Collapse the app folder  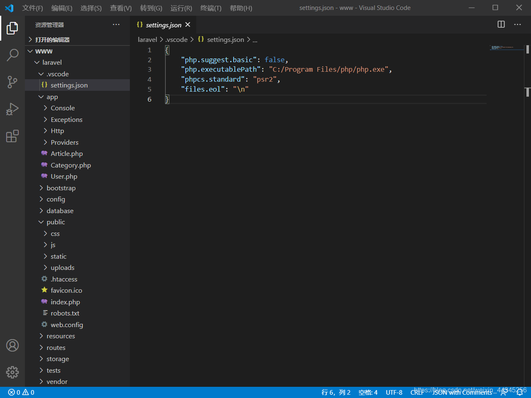click(x=77, y=97)
